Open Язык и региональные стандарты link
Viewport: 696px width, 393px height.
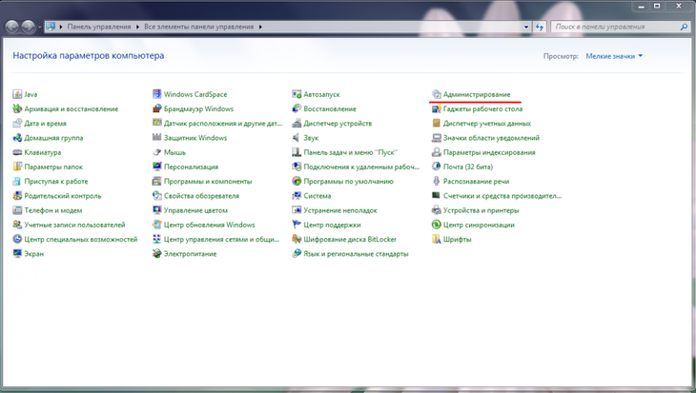356,254
